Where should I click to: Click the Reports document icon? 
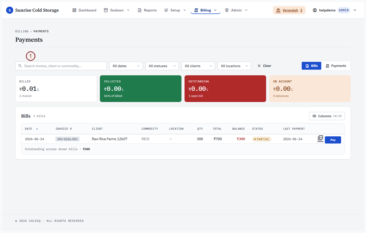140,10
